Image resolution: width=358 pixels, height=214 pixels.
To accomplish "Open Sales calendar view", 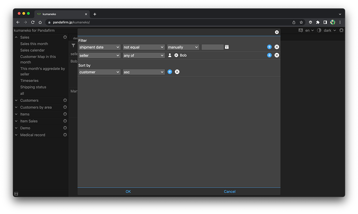I will 32,50.
